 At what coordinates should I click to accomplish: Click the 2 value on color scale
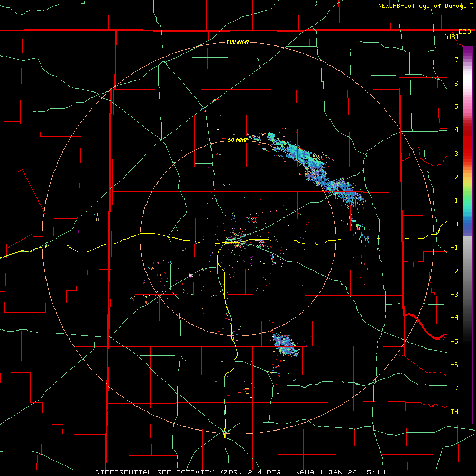point(456,177)
